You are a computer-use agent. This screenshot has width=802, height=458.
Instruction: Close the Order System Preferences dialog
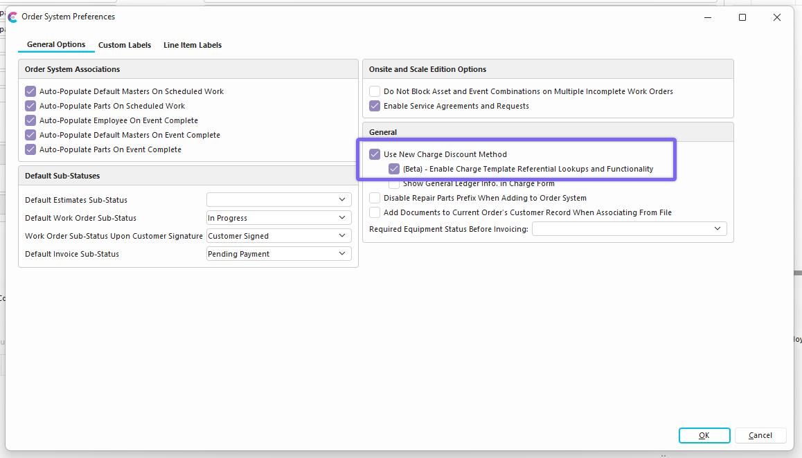(x=776, y=17)
